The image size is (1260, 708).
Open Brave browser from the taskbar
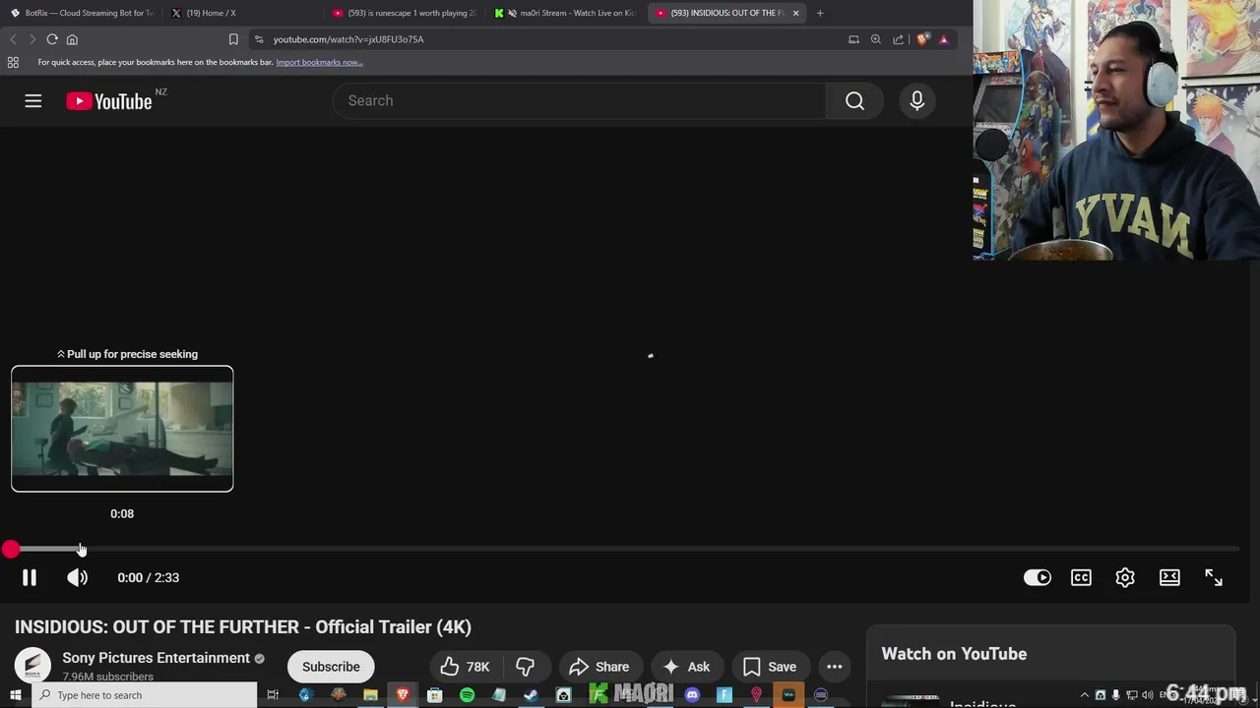(403, 695)
